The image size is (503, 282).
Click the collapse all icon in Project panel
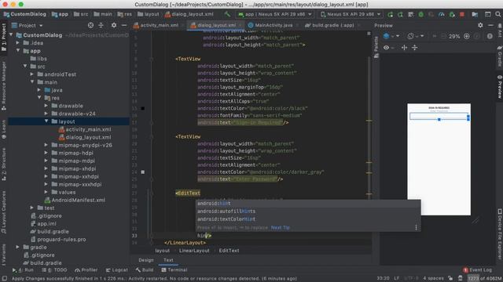point(101,25)
